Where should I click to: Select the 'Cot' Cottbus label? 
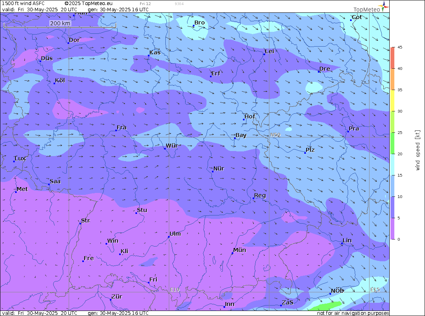pyautogui.click(x=357, y=17)
